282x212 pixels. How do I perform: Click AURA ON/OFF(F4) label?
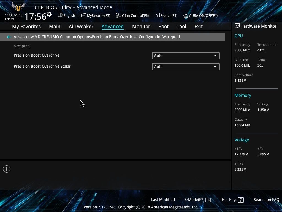tap(203, 16)
